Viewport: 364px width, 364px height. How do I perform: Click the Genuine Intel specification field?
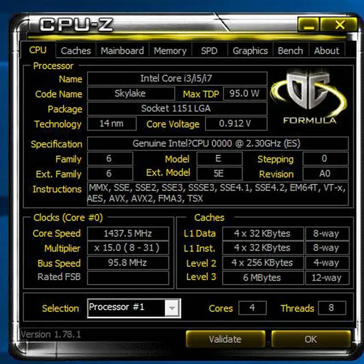[x=218, y=143]
